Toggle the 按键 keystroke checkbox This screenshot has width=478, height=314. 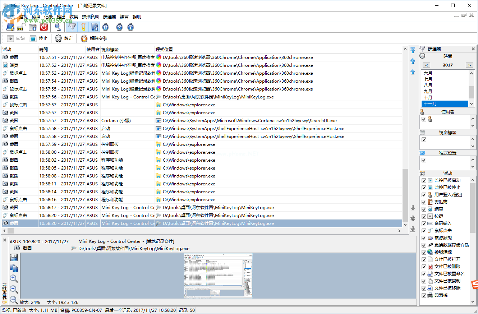point(424,216)
